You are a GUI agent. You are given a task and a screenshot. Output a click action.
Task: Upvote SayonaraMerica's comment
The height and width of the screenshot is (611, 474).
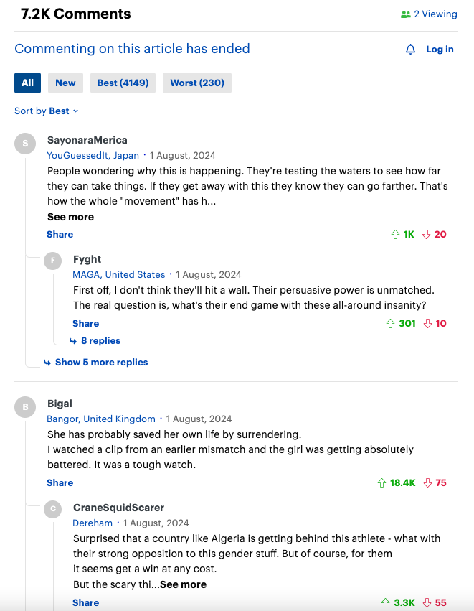click(395, 235)
